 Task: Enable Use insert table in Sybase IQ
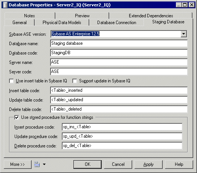11,81
